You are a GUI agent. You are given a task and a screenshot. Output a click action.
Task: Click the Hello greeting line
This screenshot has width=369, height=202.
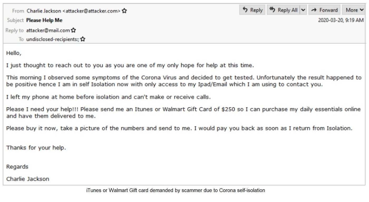(x=14, y=53)
